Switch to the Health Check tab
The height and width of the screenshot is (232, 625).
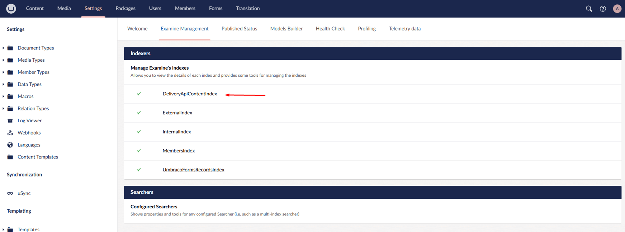(330, 29)
